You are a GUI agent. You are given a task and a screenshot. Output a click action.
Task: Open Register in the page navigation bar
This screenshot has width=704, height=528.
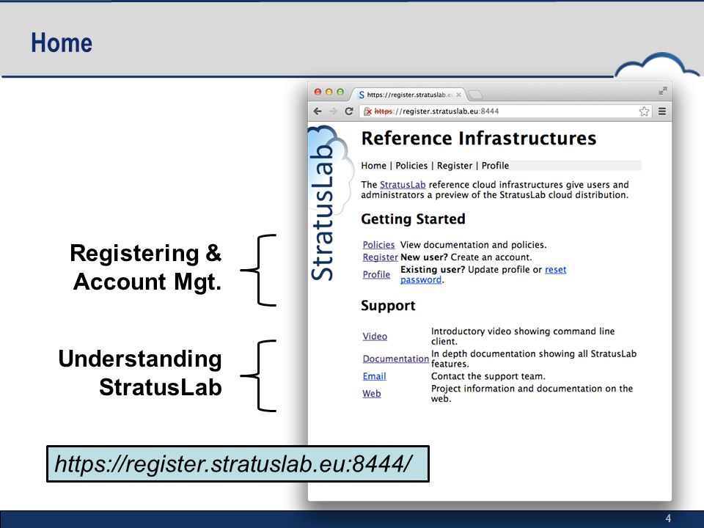pos(455,166)
